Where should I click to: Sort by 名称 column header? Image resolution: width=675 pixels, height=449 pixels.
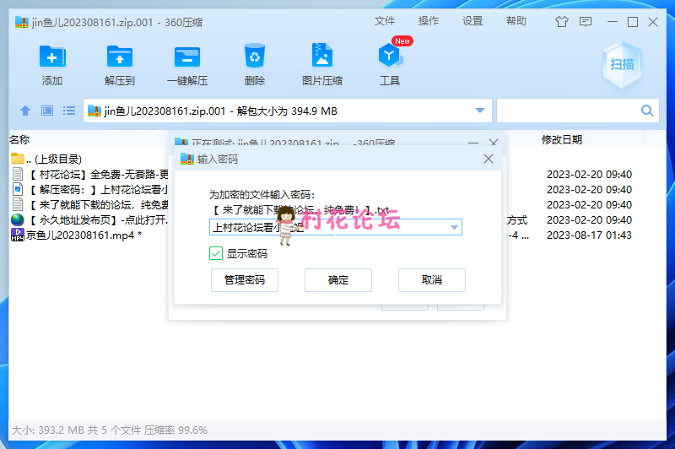click(19, 140)
